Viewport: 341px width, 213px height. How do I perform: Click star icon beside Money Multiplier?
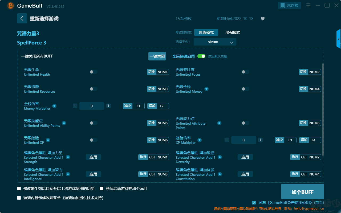pos(54,106)
